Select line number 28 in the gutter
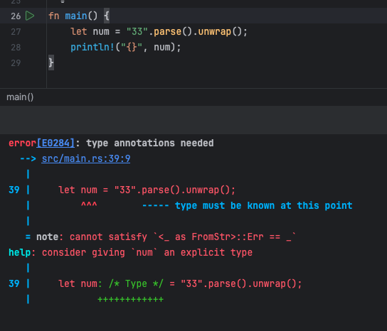 pyautogui.click(x=16, y=48)
